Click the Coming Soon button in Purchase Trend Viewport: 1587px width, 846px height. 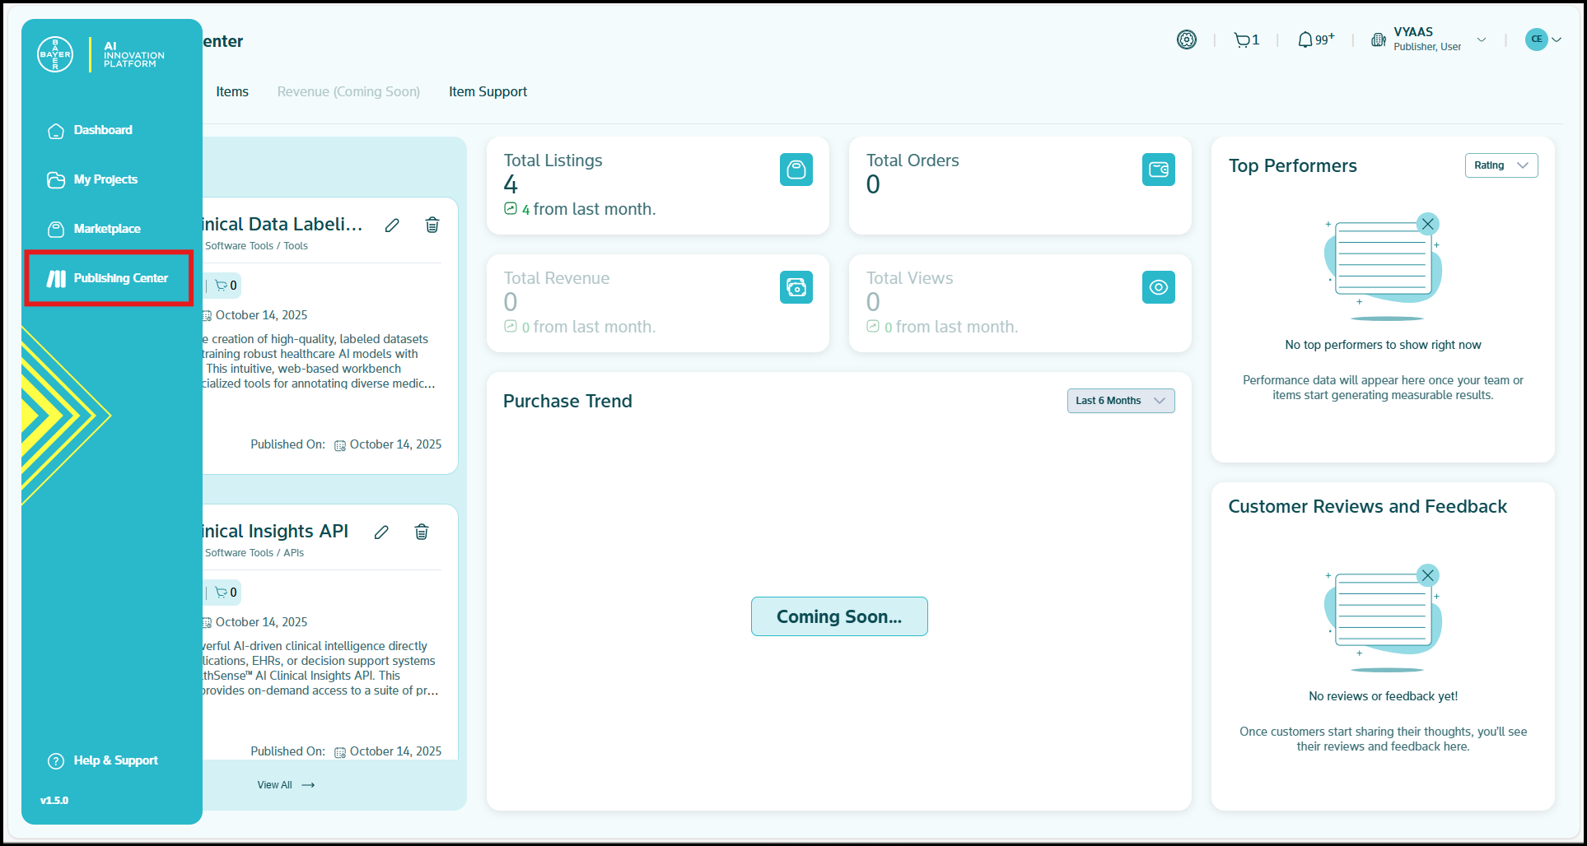(x=838, y=616)
